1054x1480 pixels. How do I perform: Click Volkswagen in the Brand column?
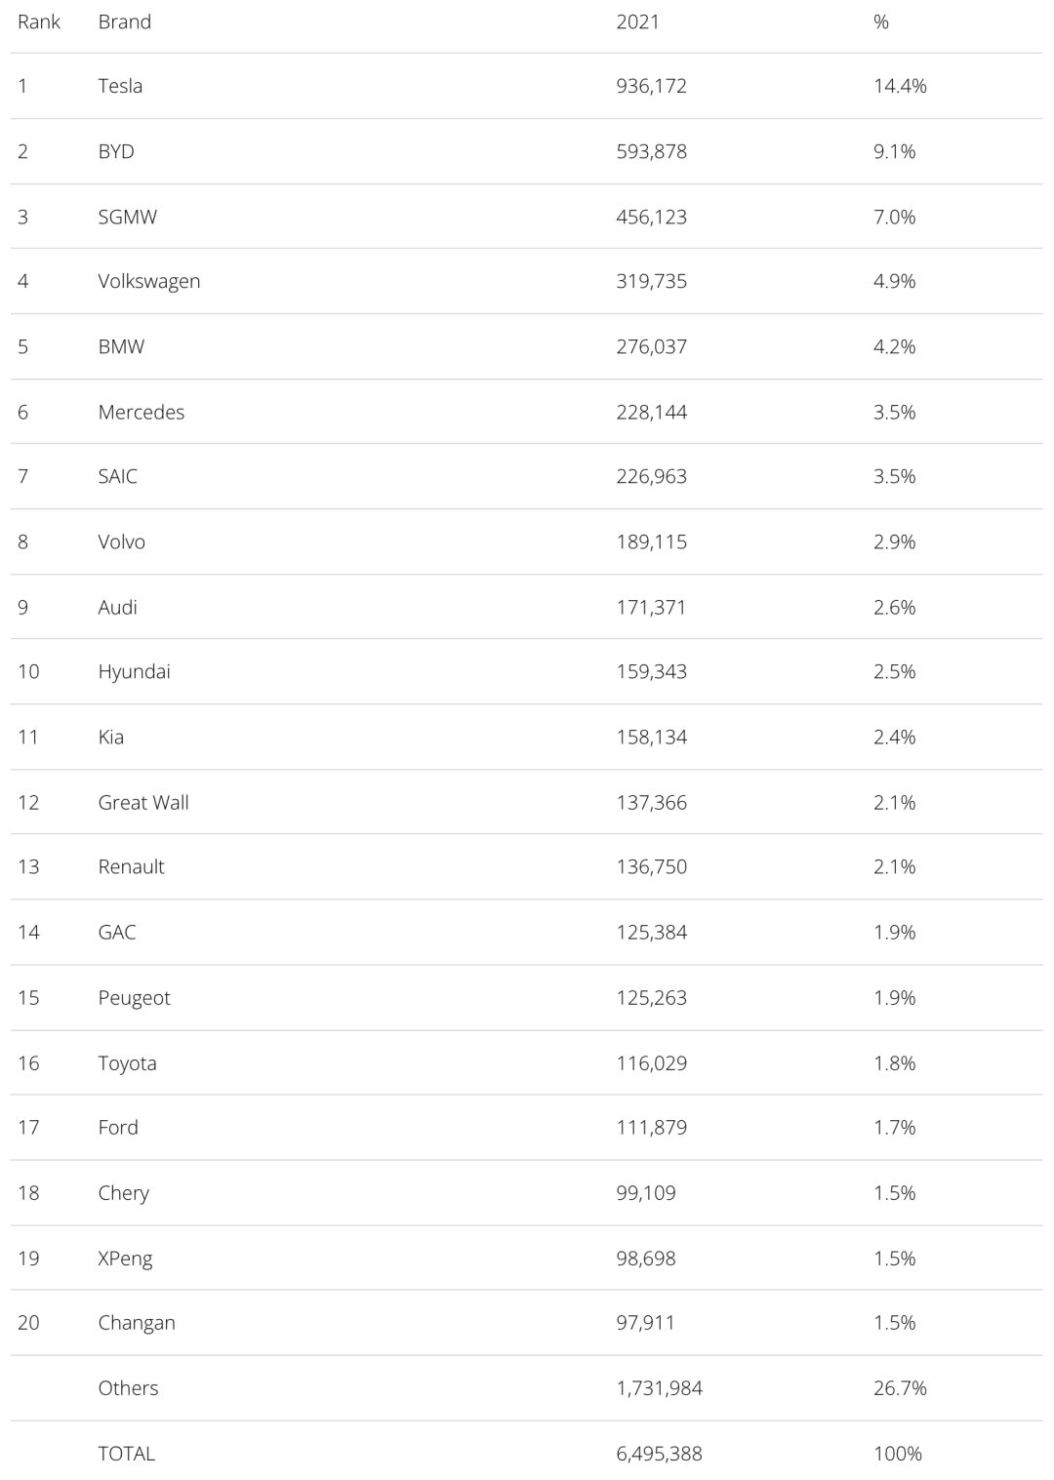pos(148,281)
